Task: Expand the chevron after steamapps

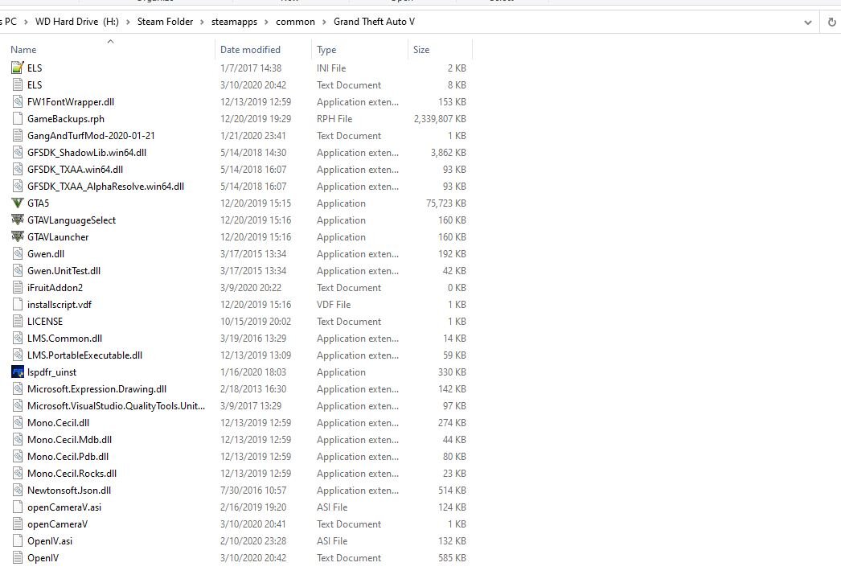Action: pos(267,22)
